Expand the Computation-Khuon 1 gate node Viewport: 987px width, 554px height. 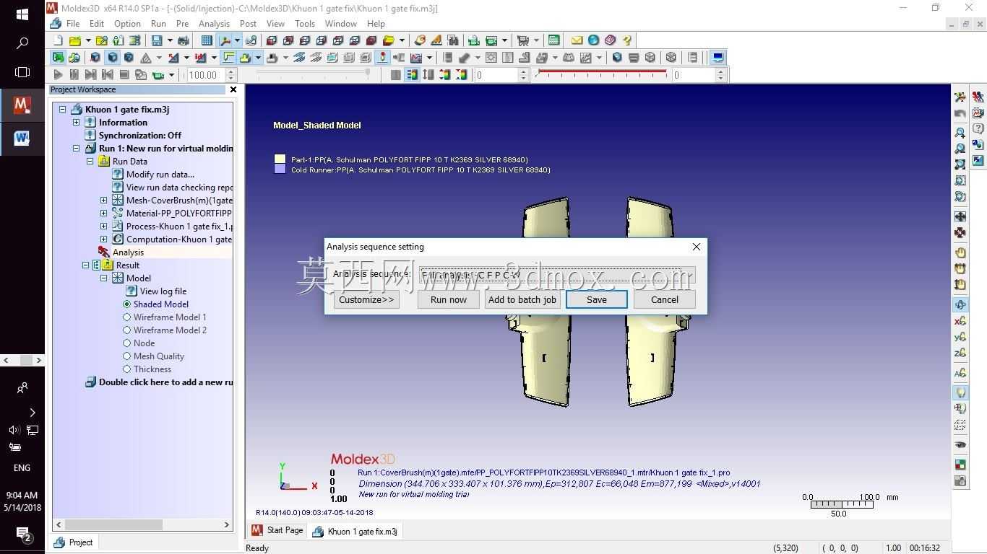[x=103, y=239]
